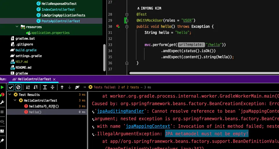Collapse the resources folder in project tree
This screenshot has height=149, width=279.
click(17, 27)
